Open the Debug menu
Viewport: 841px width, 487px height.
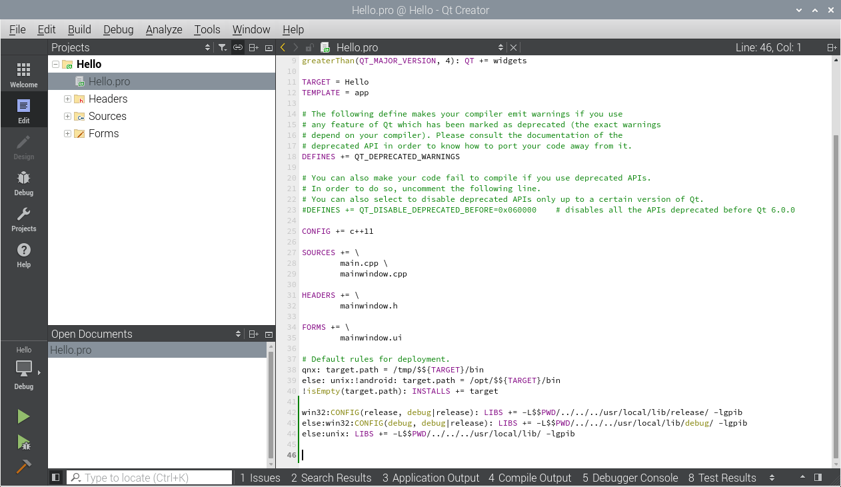119,29
